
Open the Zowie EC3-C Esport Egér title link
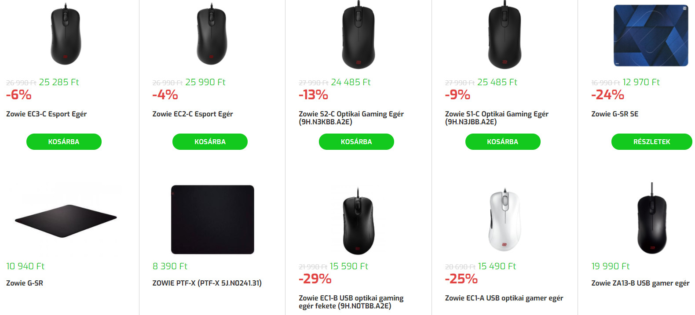click(x=46, y=114)
